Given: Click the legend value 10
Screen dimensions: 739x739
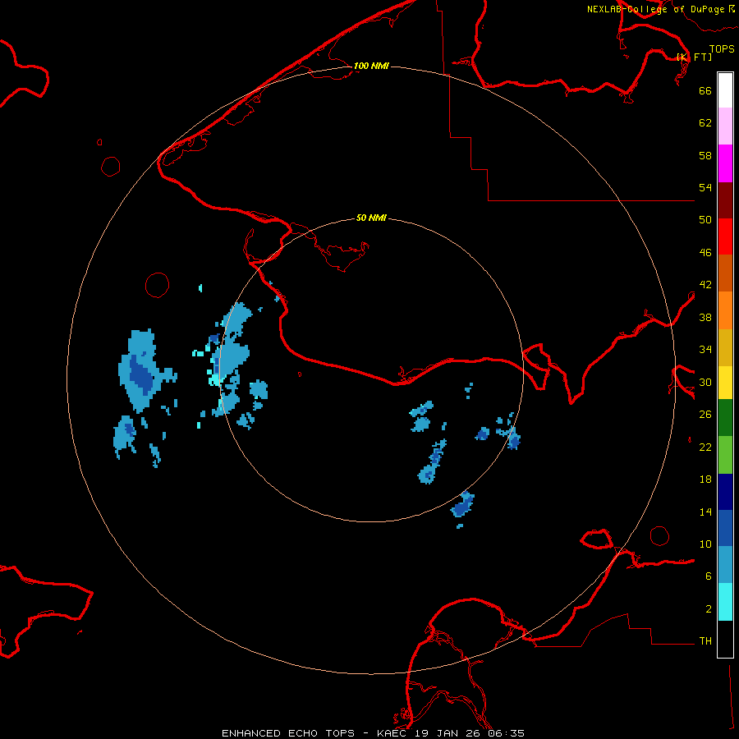Looking at the screenshot, I should pyautogui.click(x=705, y=544).
